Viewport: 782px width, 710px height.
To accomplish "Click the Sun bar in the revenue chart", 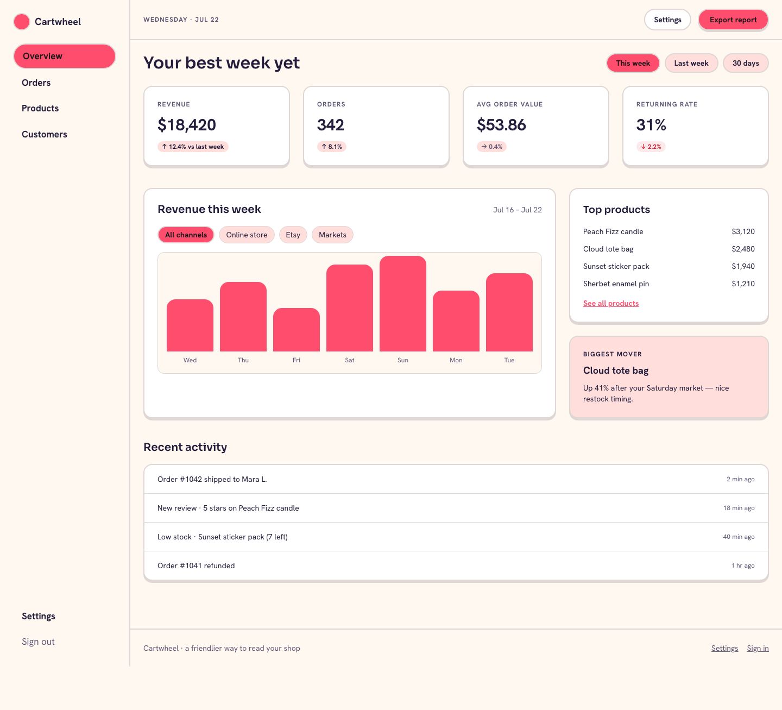I will (403, 304).
